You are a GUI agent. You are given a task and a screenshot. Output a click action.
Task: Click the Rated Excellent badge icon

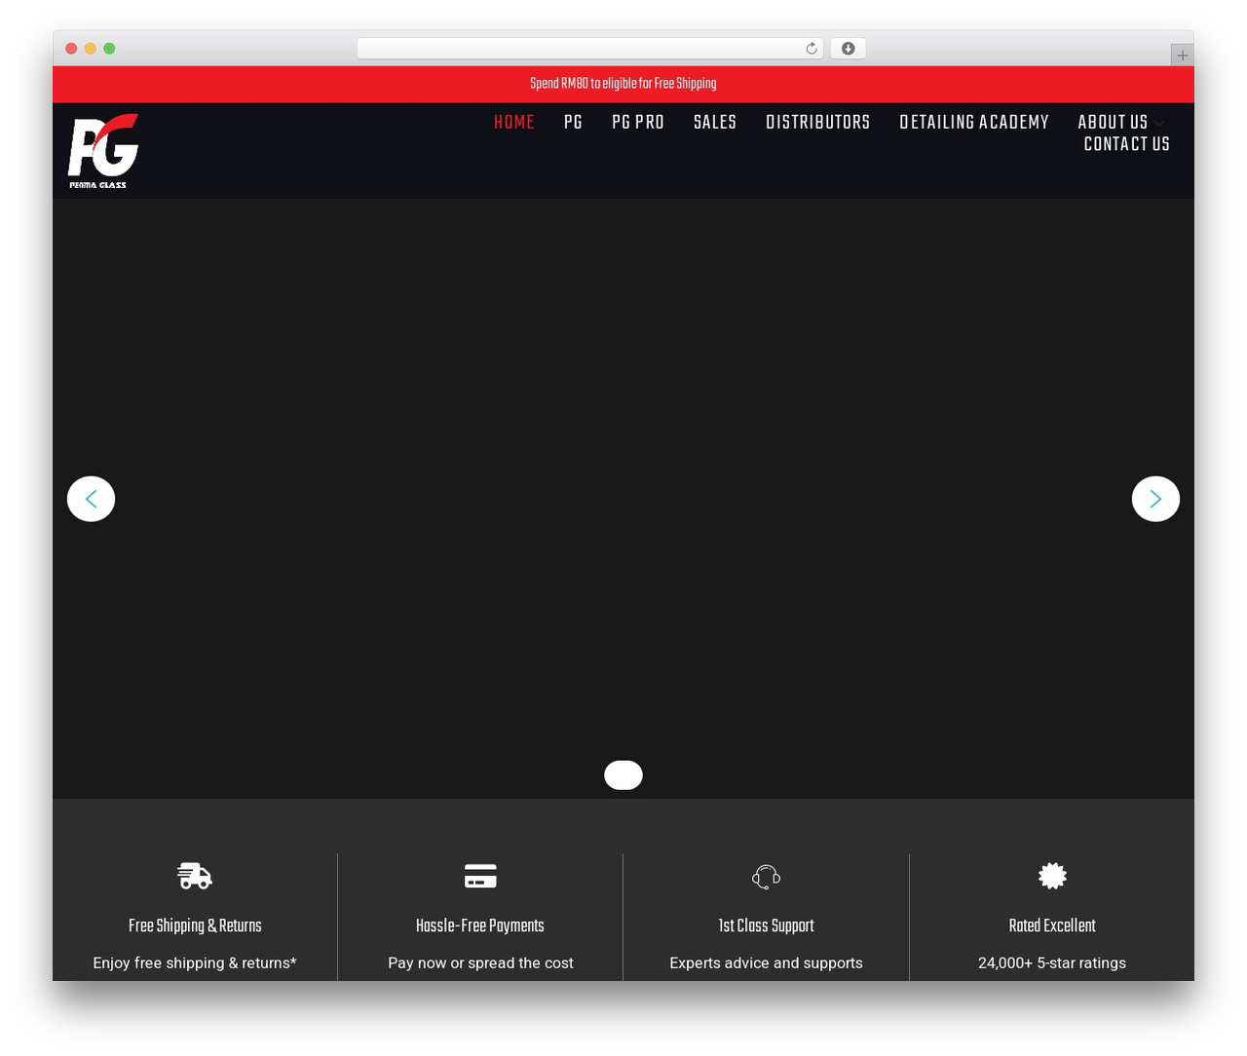(x=1052, y=876)
